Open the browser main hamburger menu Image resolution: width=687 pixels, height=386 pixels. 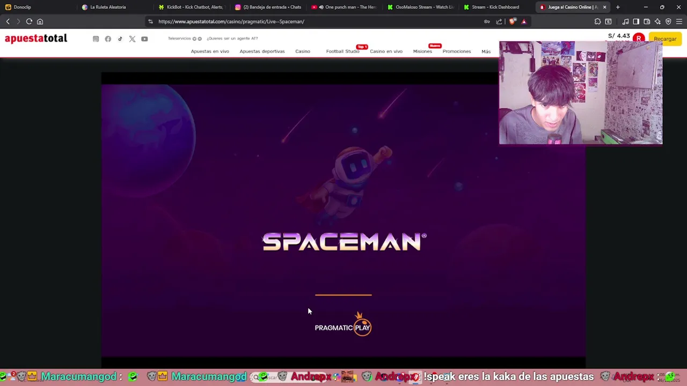(679, 21)
